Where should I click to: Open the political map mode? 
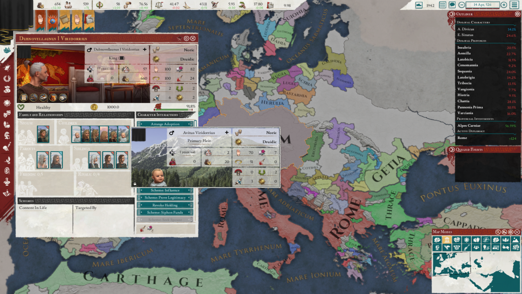coord(447,240)
